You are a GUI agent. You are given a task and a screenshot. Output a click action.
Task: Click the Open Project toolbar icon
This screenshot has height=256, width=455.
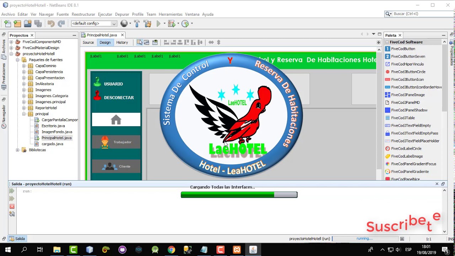pos(28,23)
